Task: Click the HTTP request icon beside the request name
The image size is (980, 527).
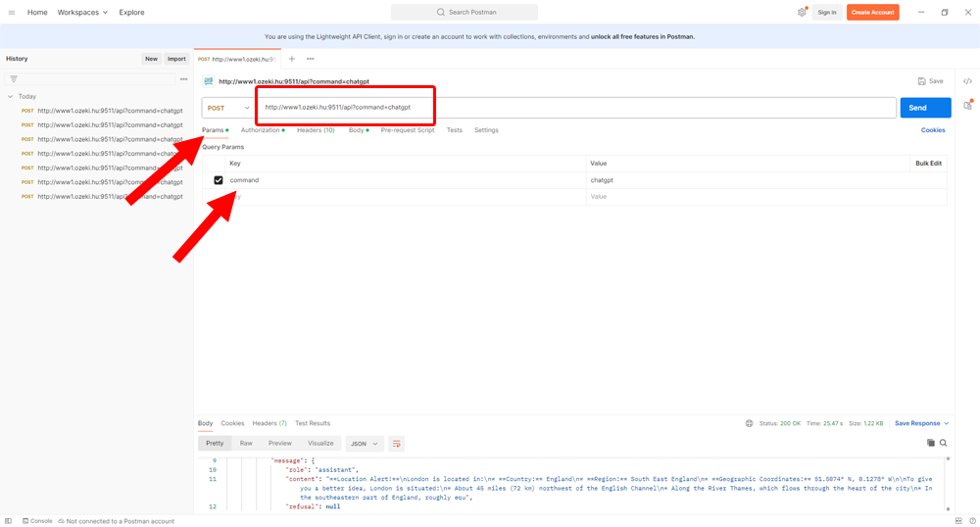Action: (x=209, y=81)
